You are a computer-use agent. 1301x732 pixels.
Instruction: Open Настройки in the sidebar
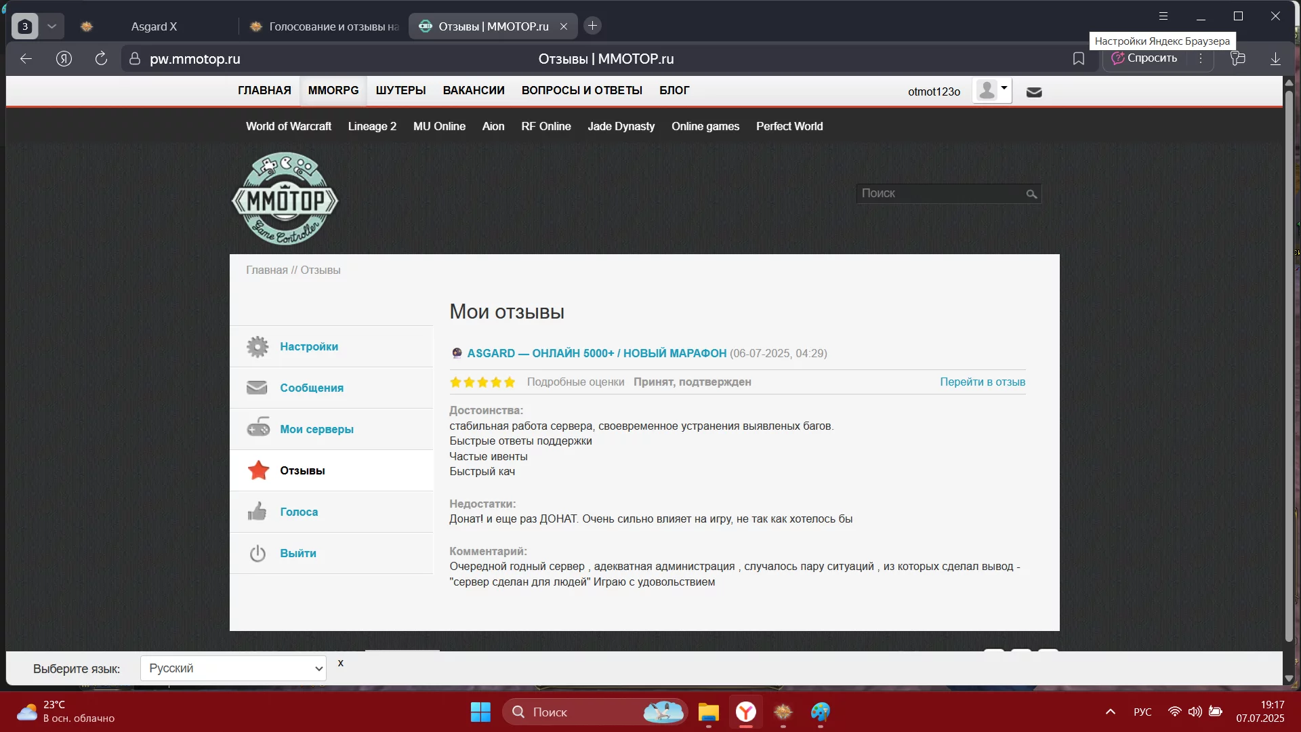[x=331, y=347]
